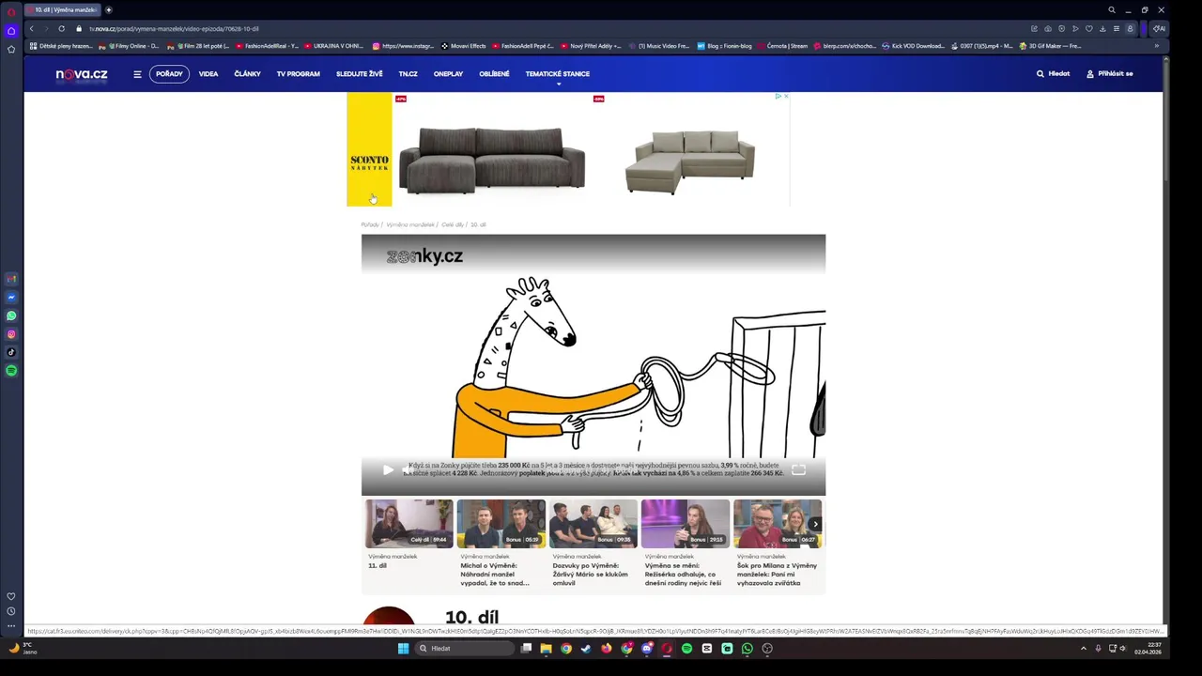Go forward in browser history
This screenshot has height=676, width=1202.
coord(45,29)
